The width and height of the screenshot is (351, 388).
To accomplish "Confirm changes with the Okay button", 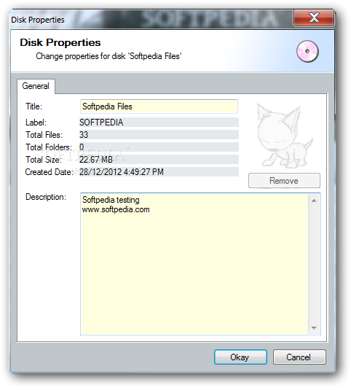I will pos(240,357).
